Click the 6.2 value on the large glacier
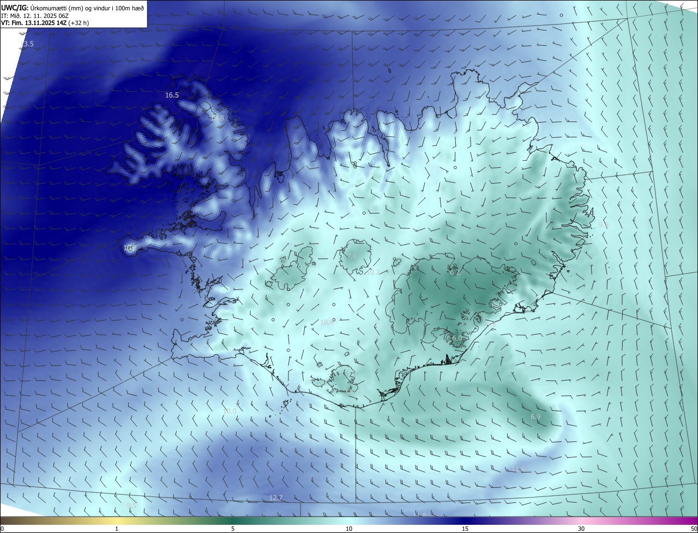698x533 pixels. point(455,272)
